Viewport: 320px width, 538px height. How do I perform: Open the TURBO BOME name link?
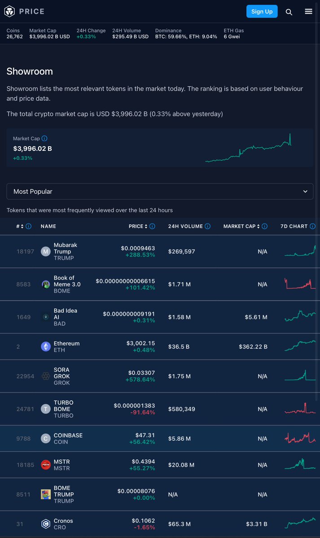[64, 406]
